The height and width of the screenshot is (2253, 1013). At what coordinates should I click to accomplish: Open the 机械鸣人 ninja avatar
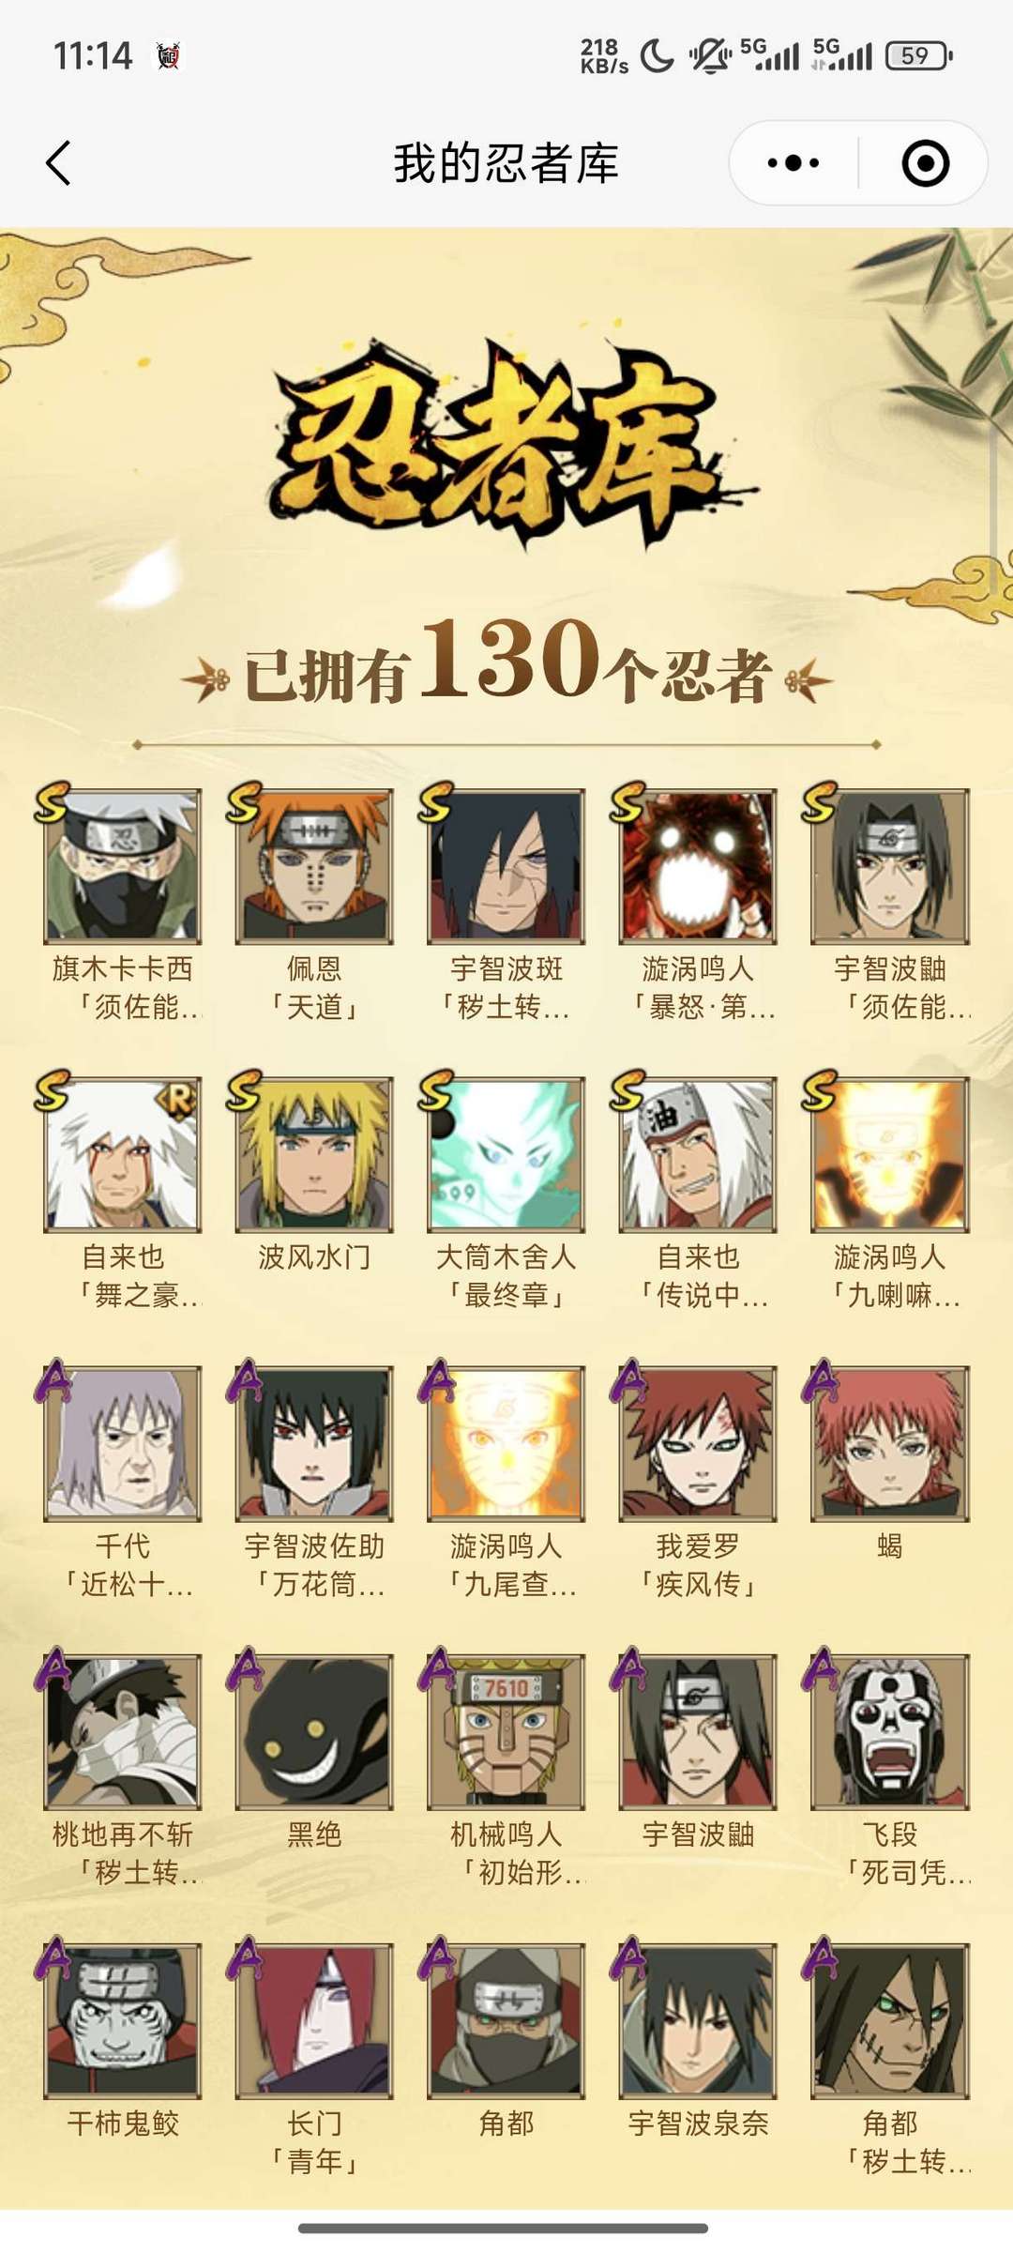click(x=506, y=1731)
